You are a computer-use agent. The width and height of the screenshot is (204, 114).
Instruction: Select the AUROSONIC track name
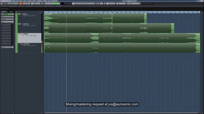click(25, 24)
